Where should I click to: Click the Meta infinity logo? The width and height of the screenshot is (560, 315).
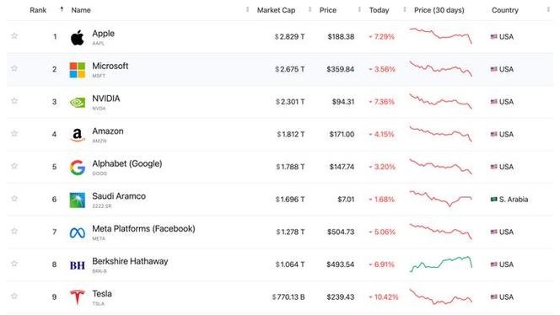(77, 233)
